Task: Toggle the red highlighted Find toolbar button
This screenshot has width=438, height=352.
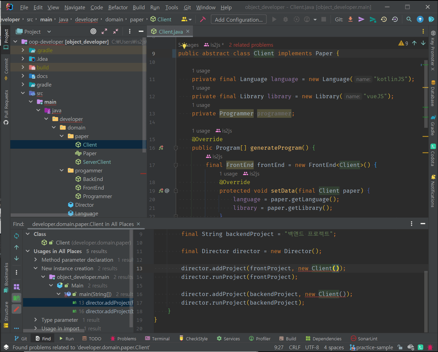Action: (x=16, y=309)
